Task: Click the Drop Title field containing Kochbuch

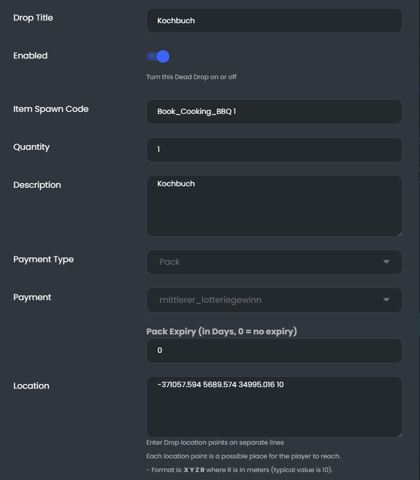Action: [x=274, y=21]
